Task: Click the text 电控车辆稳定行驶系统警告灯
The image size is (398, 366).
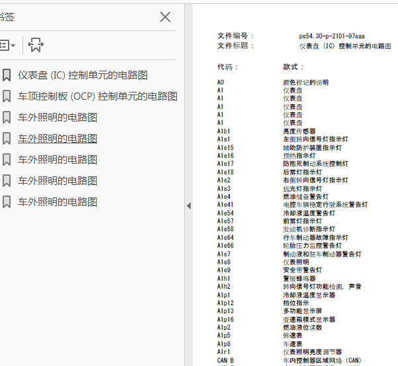Action: tap(325, 205)
